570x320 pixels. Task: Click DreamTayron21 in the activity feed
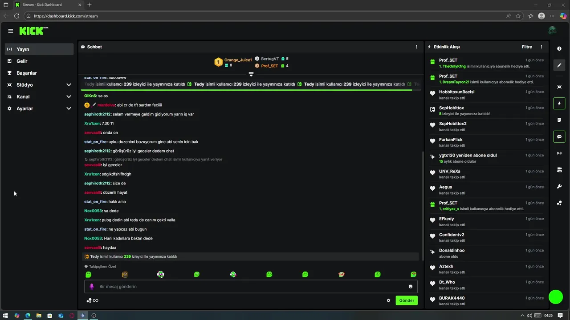pos(457,82)
